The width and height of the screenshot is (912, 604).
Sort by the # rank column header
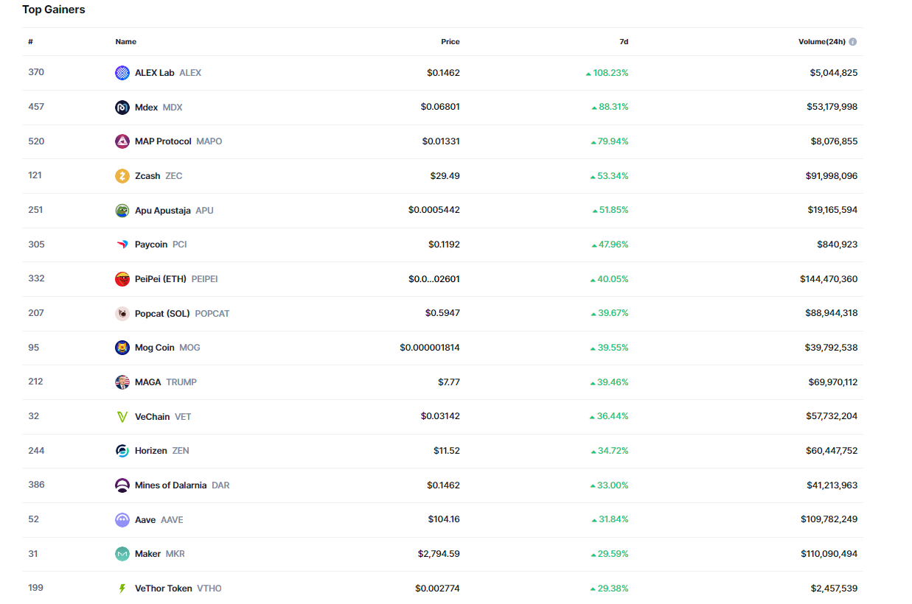31,42
